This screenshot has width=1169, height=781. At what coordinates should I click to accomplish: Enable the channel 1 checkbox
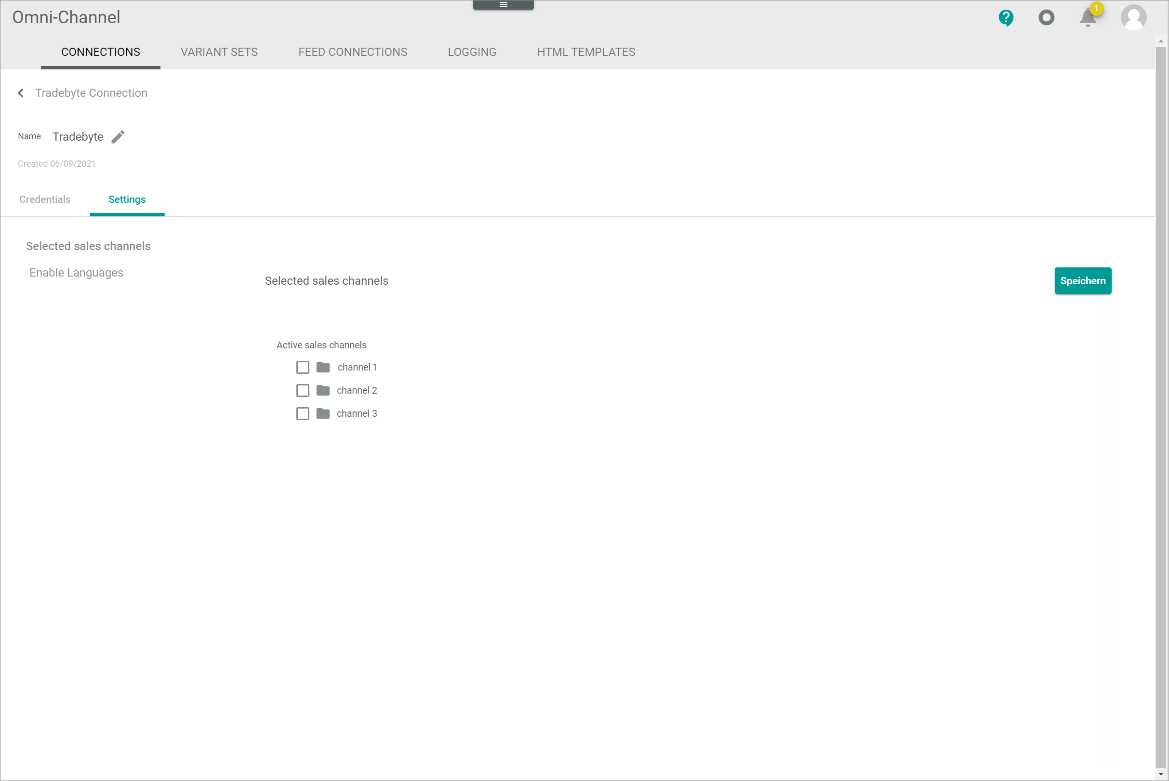coord(302,368)
